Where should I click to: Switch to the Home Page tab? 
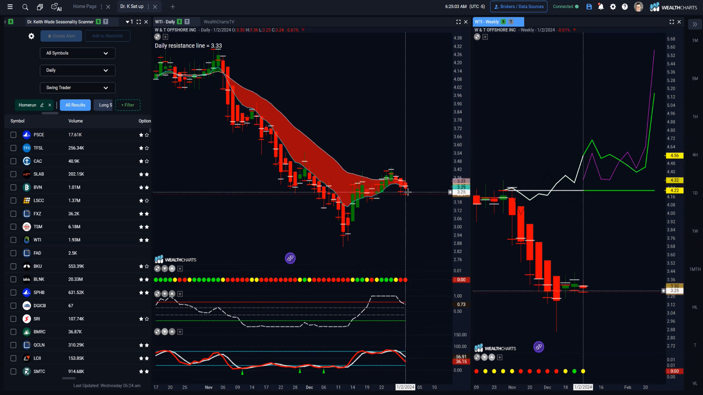[x=85, y=7]
